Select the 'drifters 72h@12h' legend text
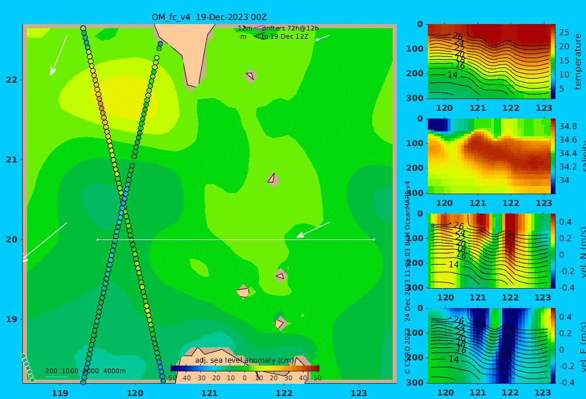The image size is (586, 399). pos(290,28)
